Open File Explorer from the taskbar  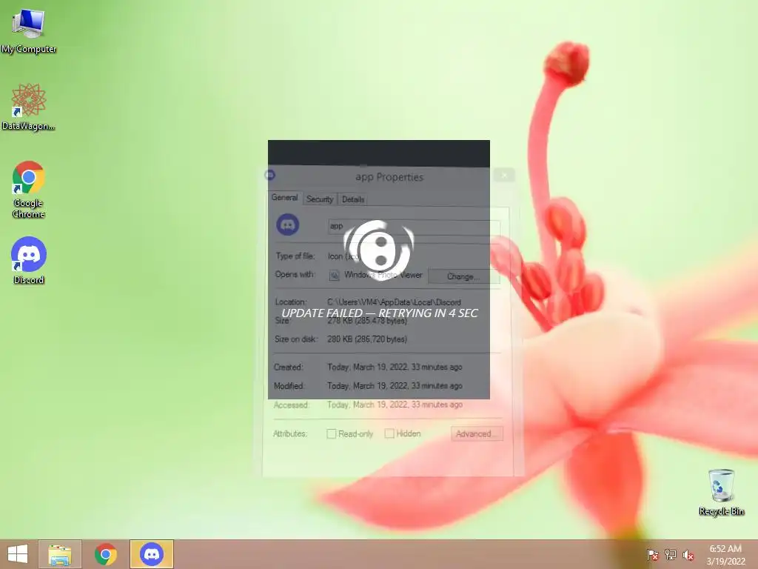click(60, 554)
